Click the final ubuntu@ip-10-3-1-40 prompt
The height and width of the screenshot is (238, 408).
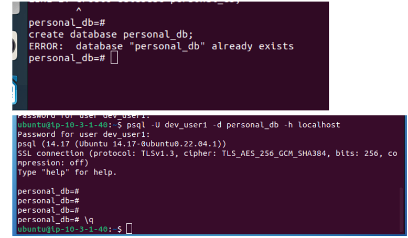coord(62,229)
